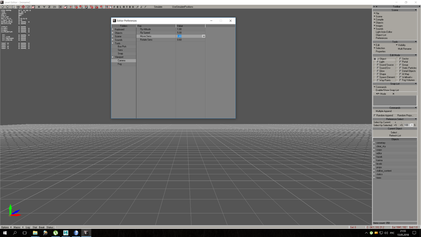The image size is (421, 237).
Task: Open the Compile dropdown menu
Action: click(378, 20)
